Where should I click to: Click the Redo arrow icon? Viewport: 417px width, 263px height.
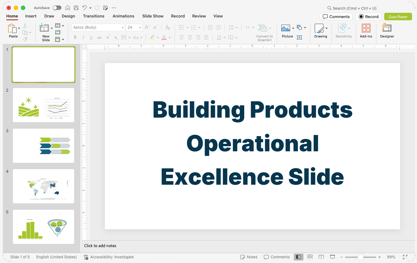[97, 8]
